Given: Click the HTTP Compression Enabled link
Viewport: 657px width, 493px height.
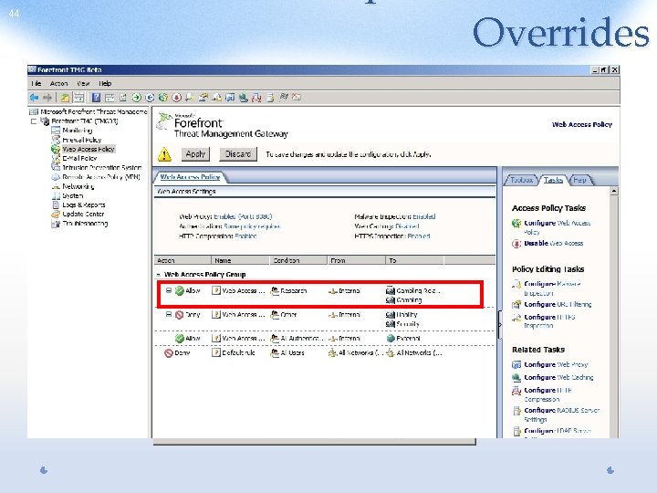Looking at the screenshot, I should [x=245, y=236].
